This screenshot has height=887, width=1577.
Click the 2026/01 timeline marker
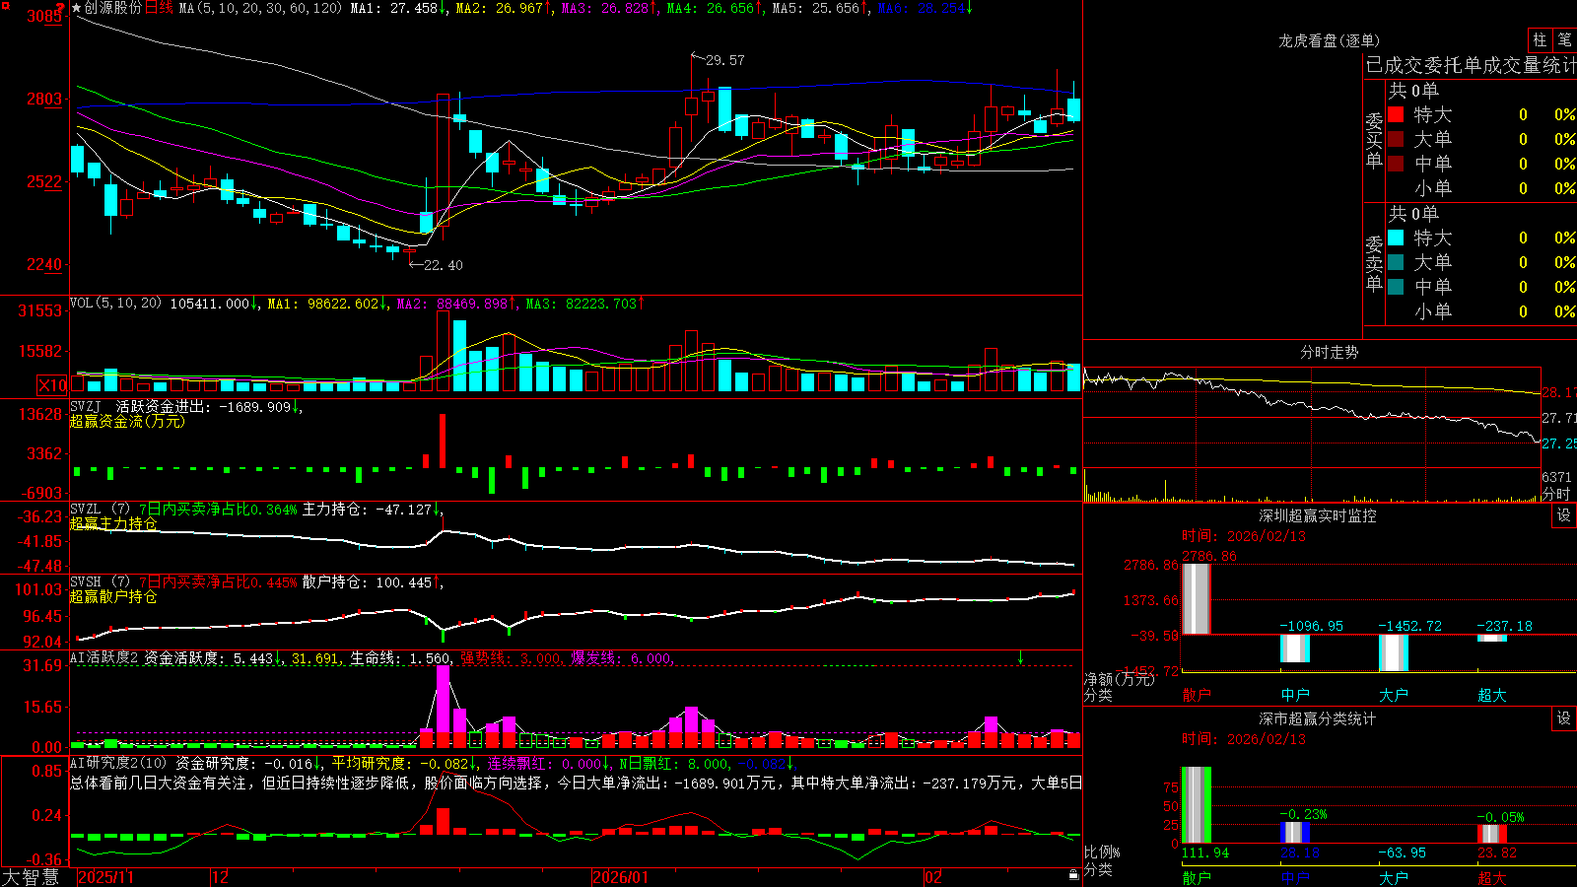[620, 877]
